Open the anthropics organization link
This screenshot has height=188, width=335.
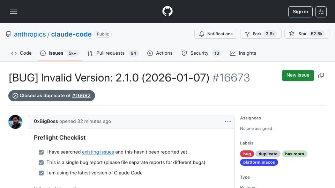[30, 34]
